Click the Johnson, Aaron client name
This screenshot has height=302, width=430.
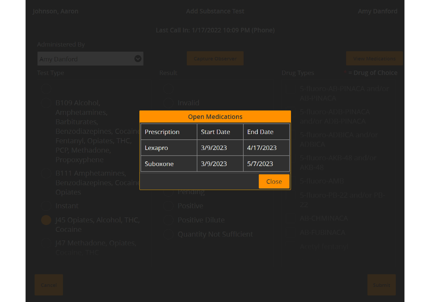coord(56,11)
